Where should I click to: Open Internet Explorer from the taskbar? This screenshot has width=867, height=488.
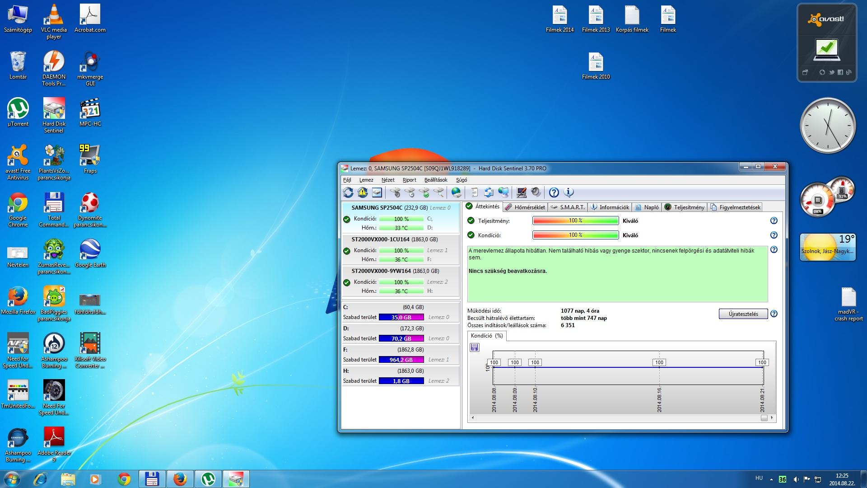click(x=40, y=479)
